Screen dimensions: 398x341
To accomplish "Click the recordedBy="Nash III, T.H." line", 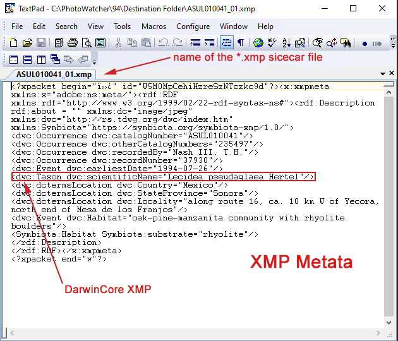I will pos(135,152).
